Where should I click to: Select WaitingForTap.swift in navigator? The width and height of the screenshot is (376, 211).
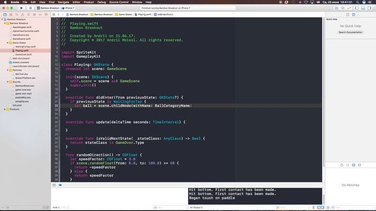coord(25,47)
